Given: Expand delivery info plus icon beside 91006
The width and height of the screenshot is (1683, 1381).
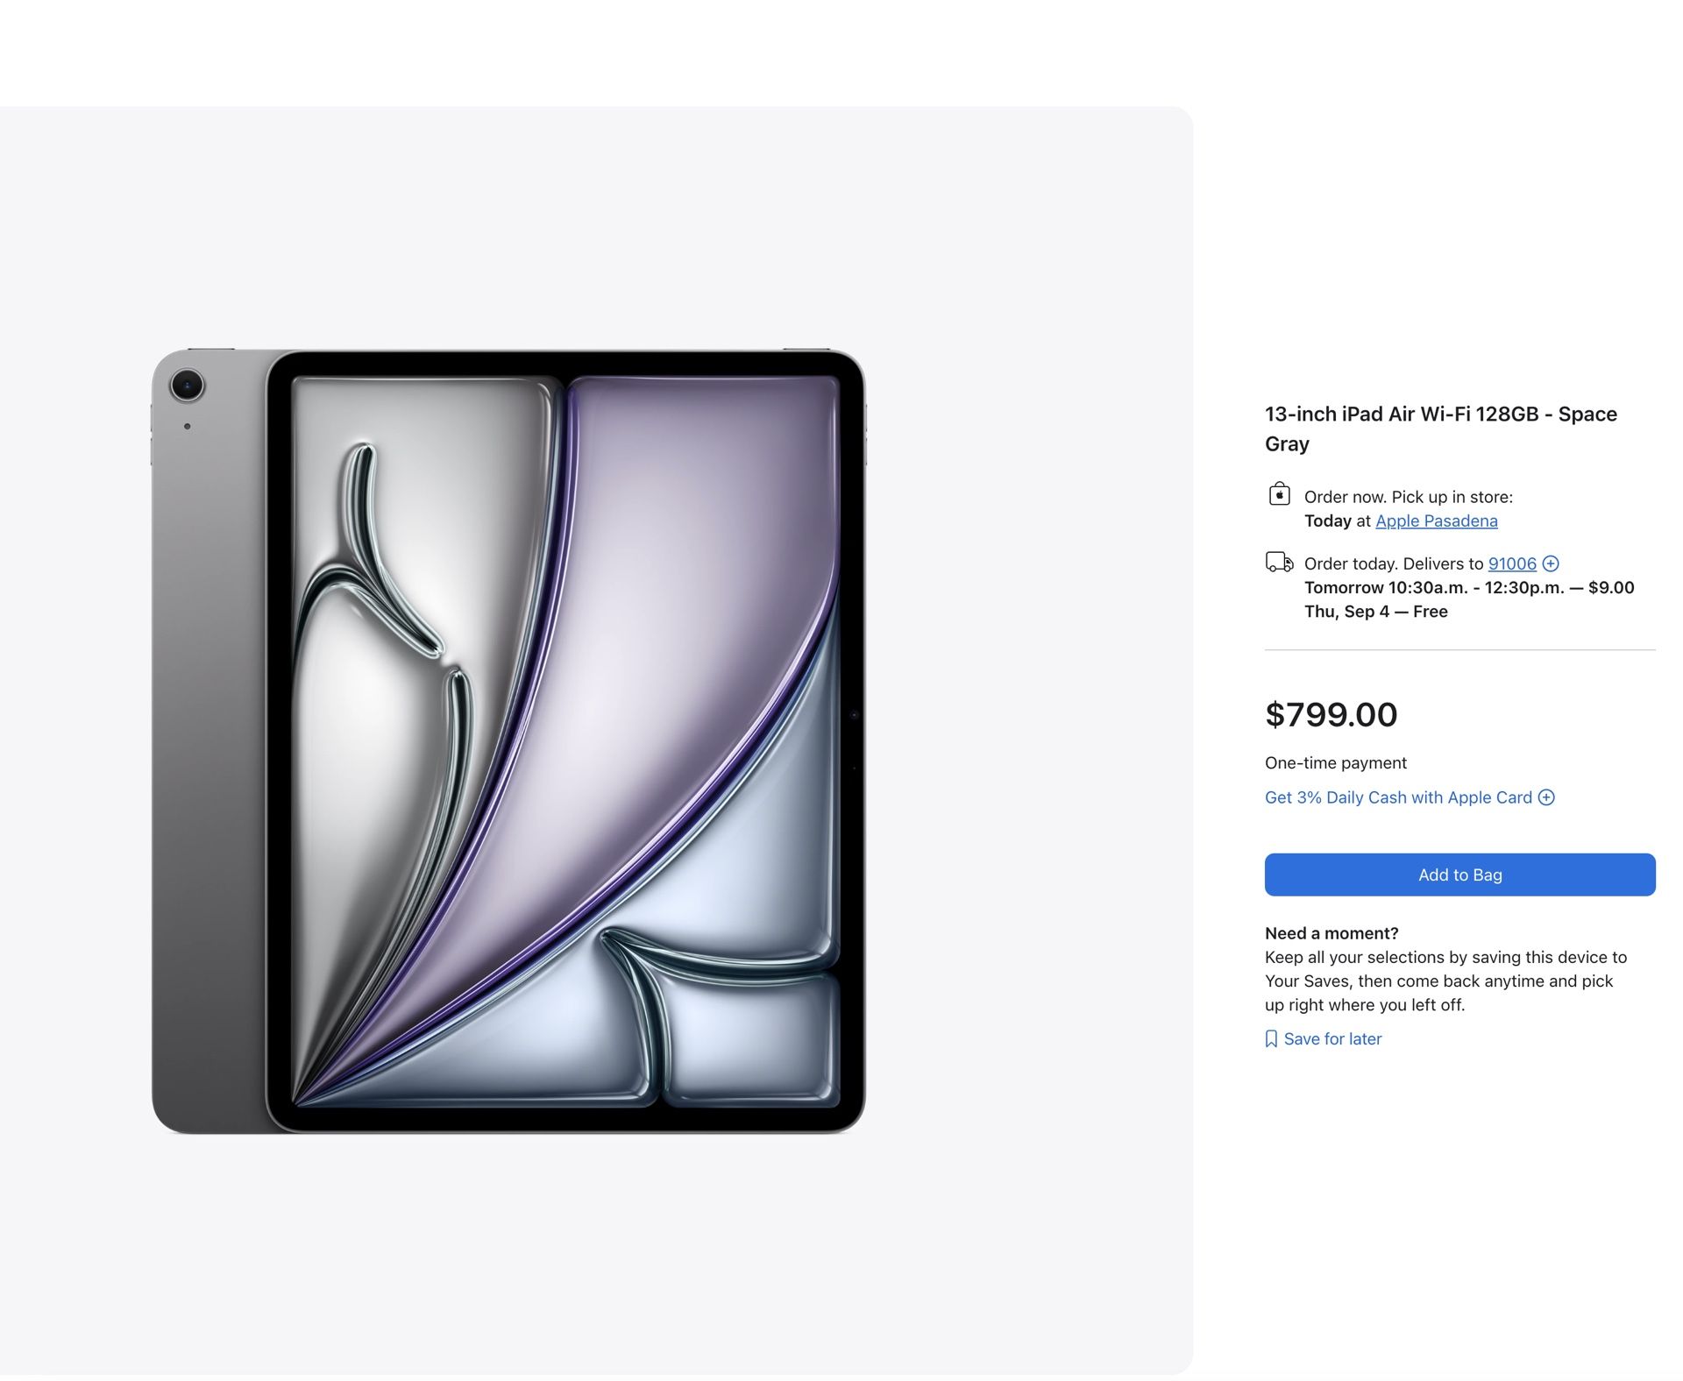Looking at the screenshot, I should click(1551, 563).
